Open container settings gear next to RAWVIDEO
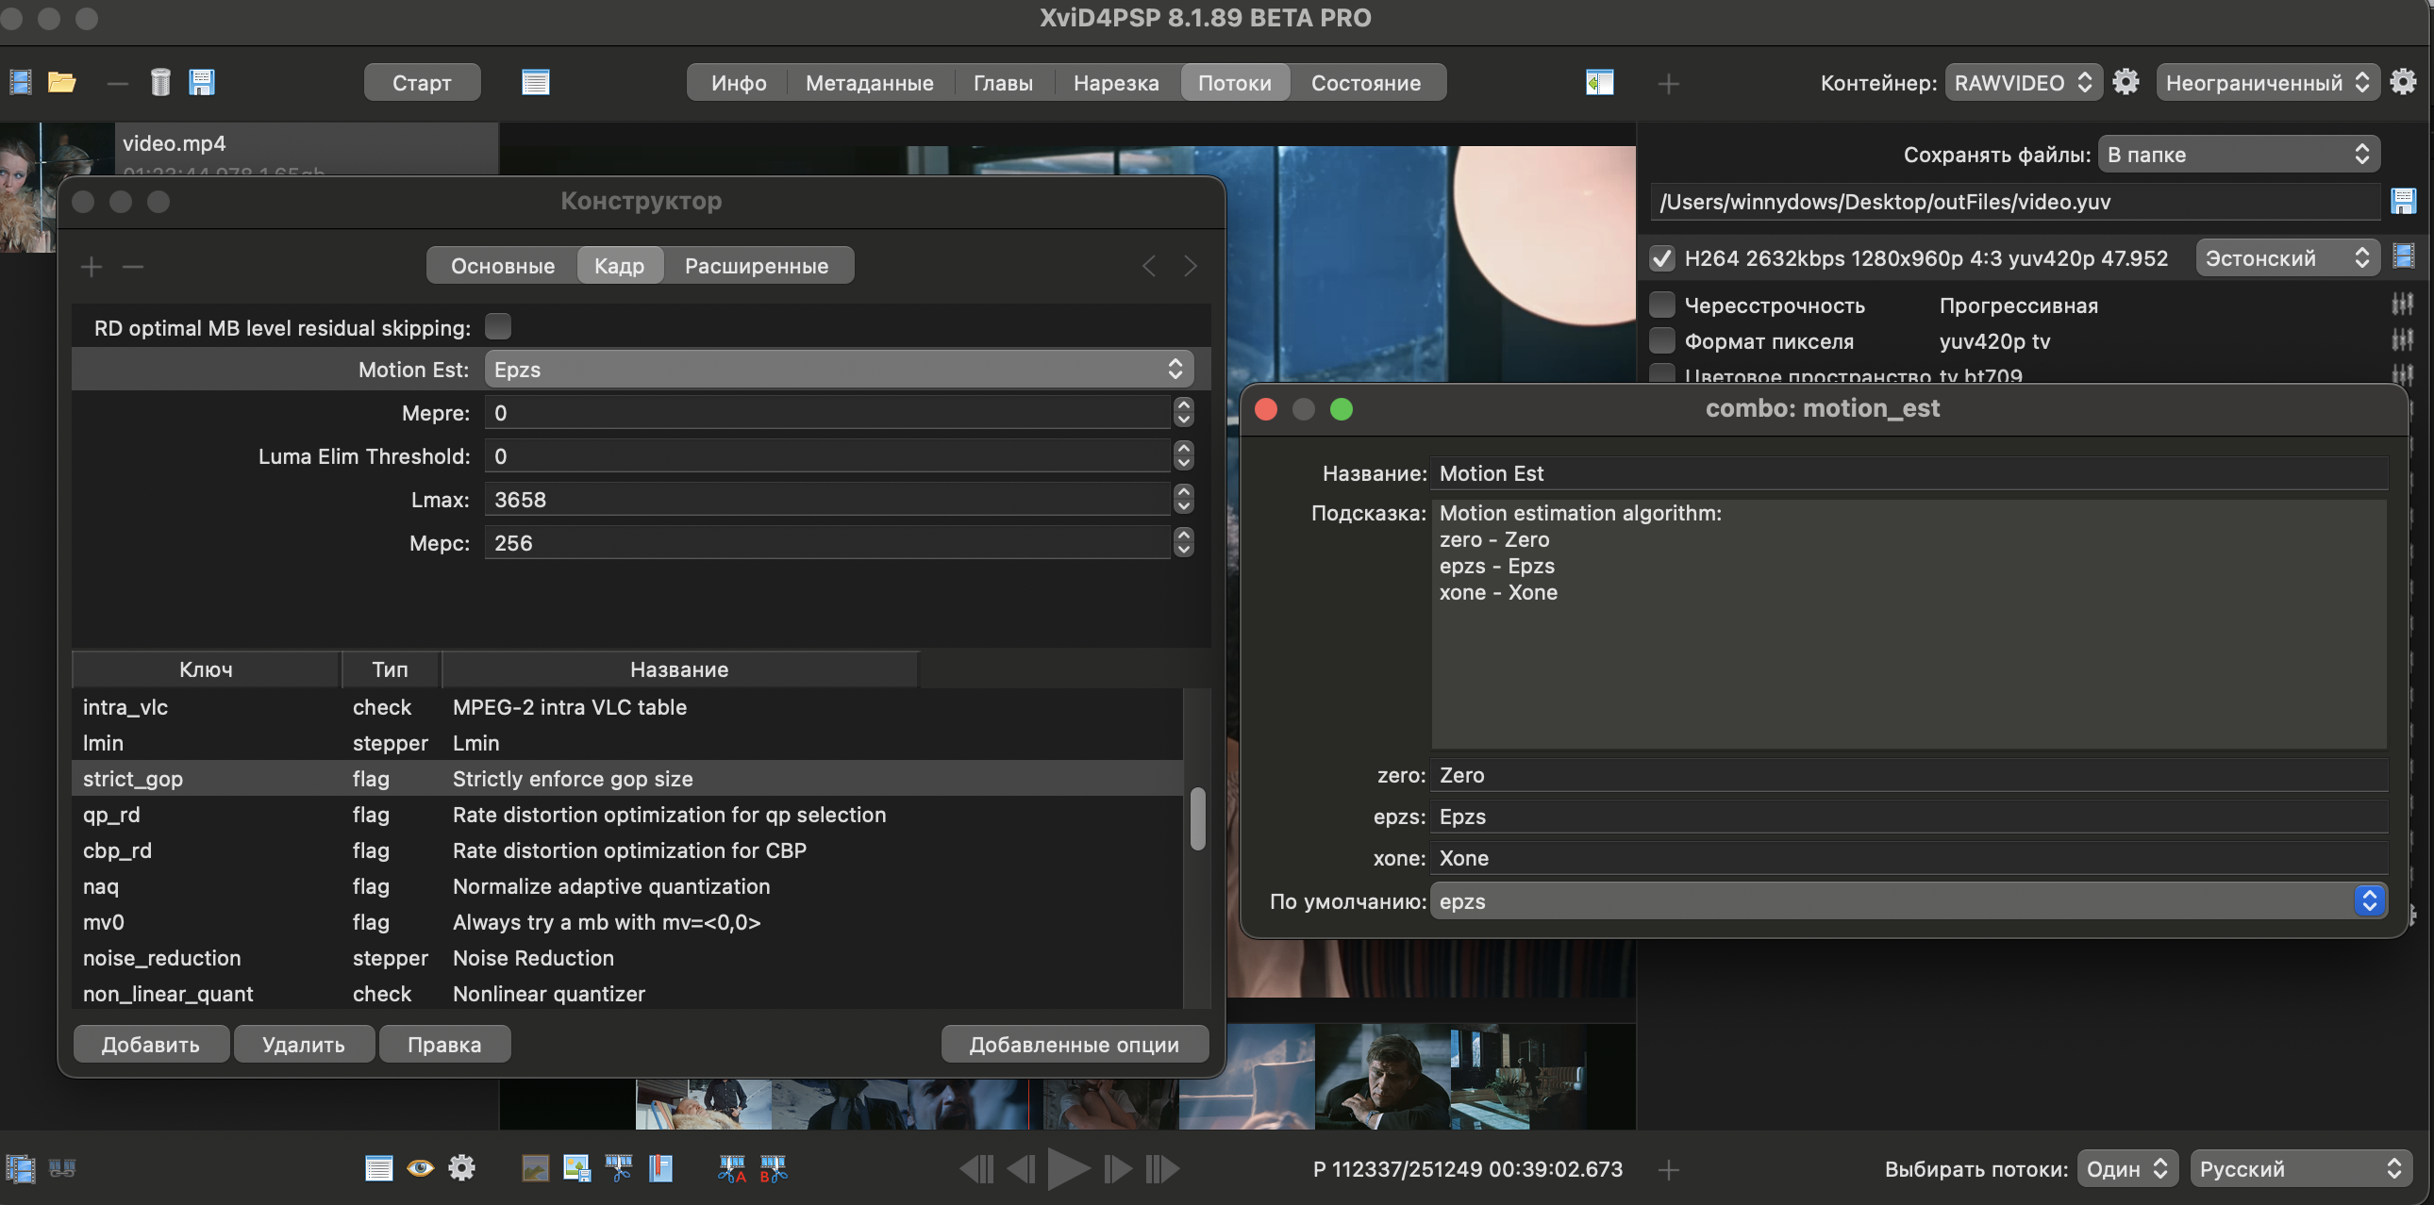Screen dimensions: 2434x1205 2126,82
